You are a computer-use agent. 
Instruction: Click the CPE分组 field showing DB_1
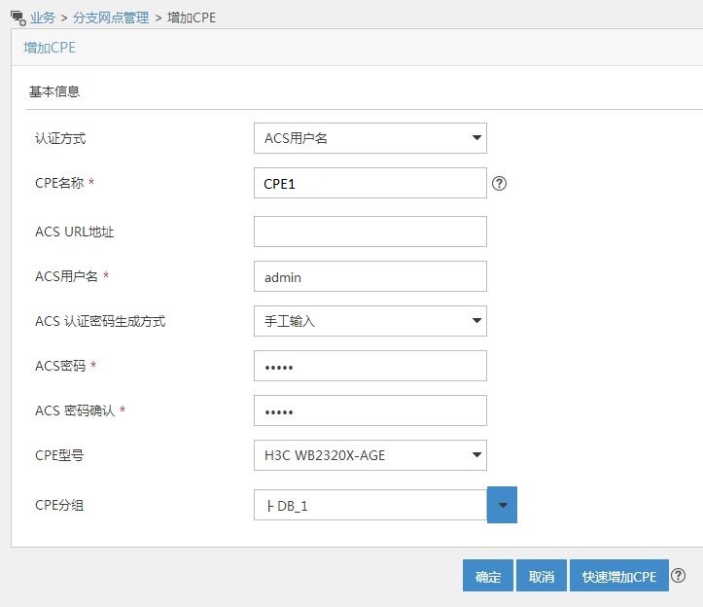[370, 505]
